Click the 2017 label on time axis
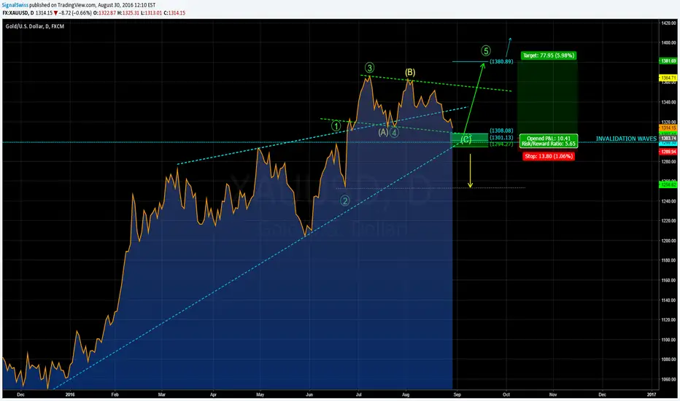 click(652, 394)
